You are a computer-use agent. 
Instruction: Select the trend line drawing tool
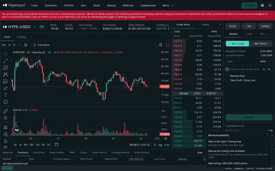[x=5, y=61]
